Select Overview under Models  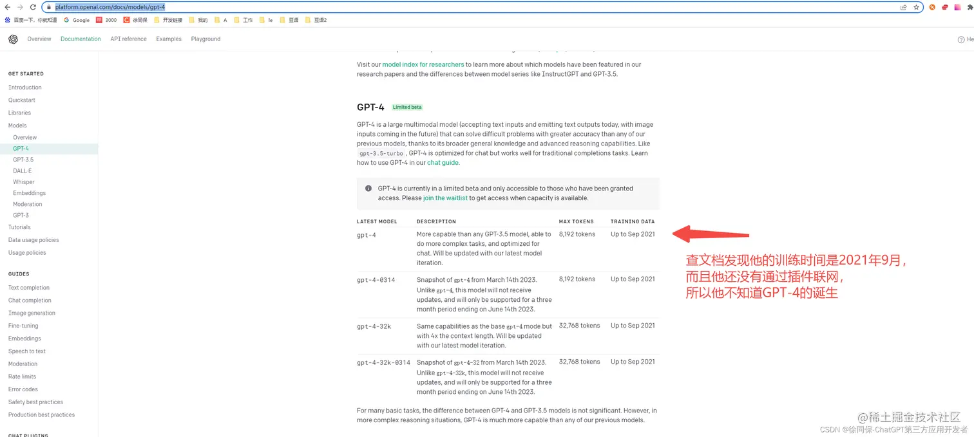[25, 138]
